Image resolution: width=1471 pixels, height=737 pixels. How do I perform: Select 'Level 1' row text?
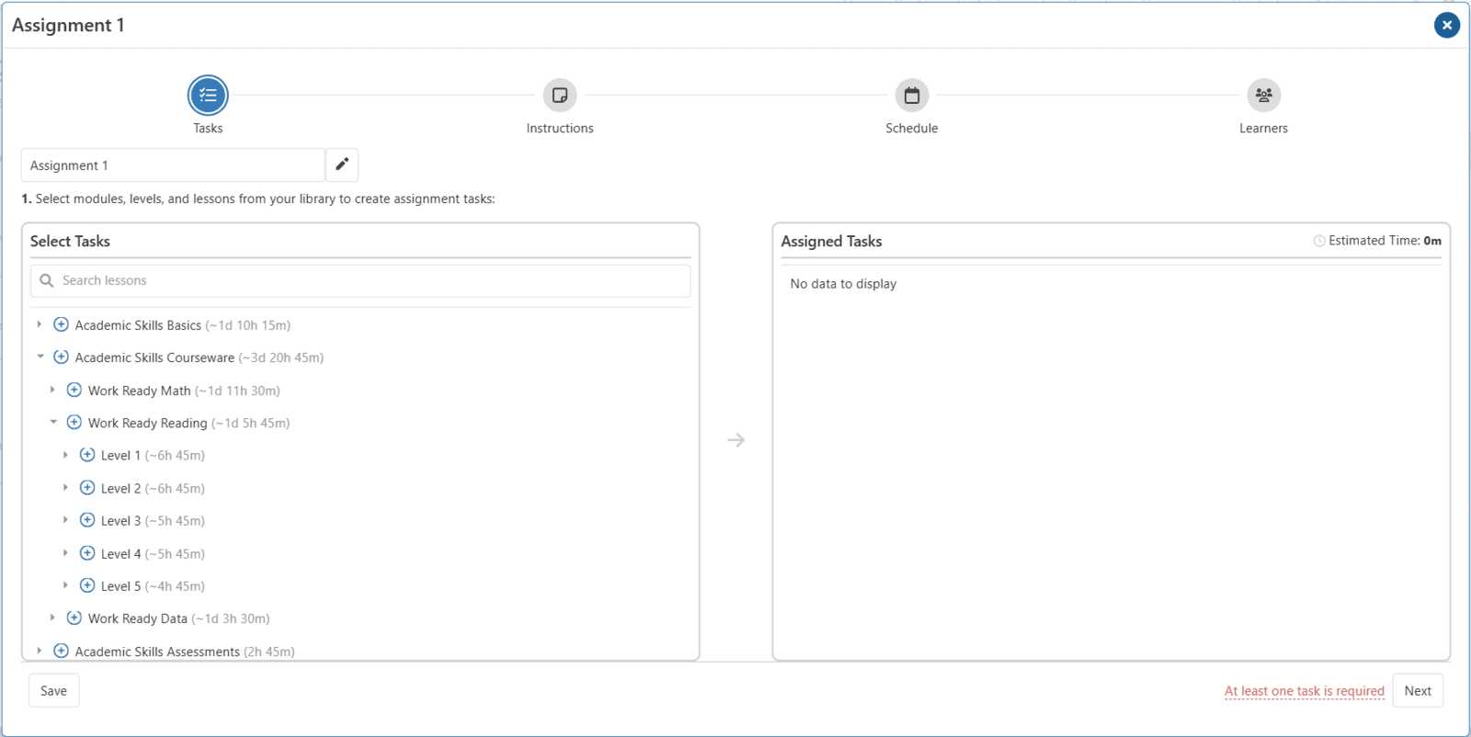[x=120, y=456]
